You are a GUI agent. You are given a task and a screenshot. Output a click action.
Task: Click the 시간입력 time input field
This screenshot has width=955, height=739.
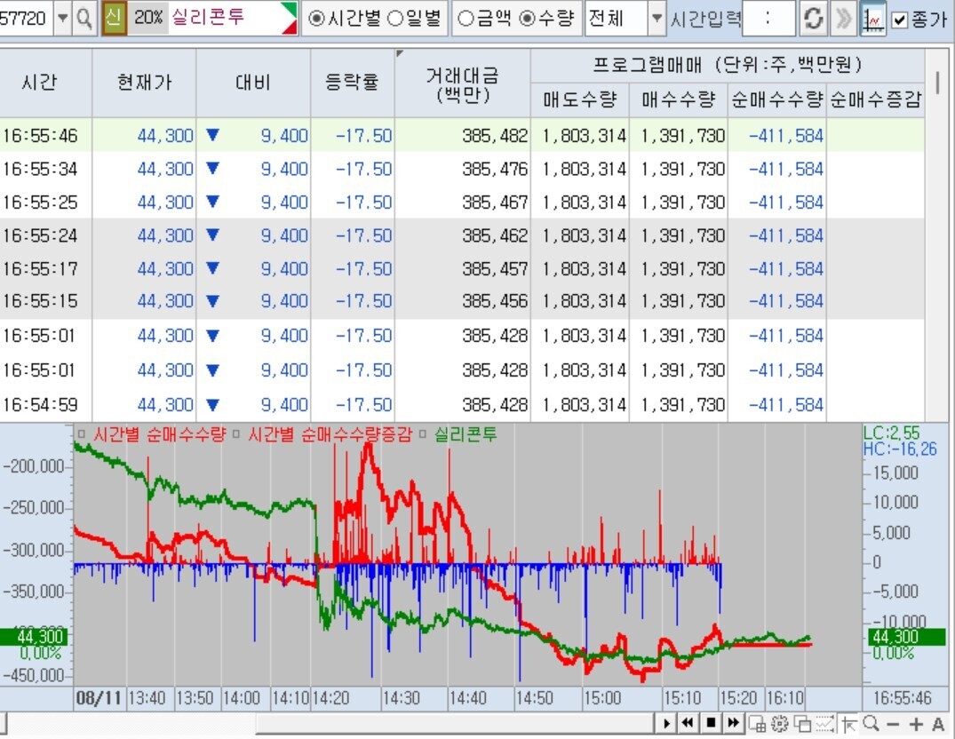[768, 19]
